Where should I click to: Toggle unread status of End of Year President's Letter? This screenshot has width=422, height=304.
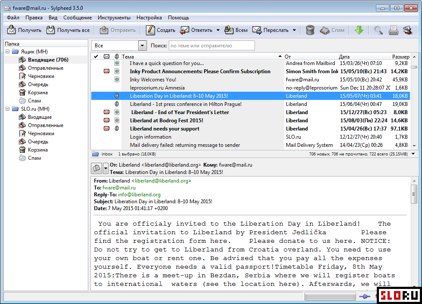tap(107, 112)
